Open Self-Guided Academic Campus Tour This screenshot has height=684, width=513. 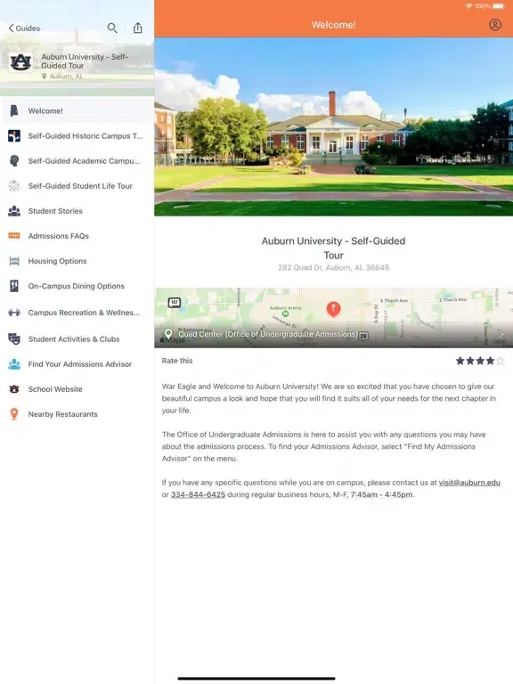point(77,161)
